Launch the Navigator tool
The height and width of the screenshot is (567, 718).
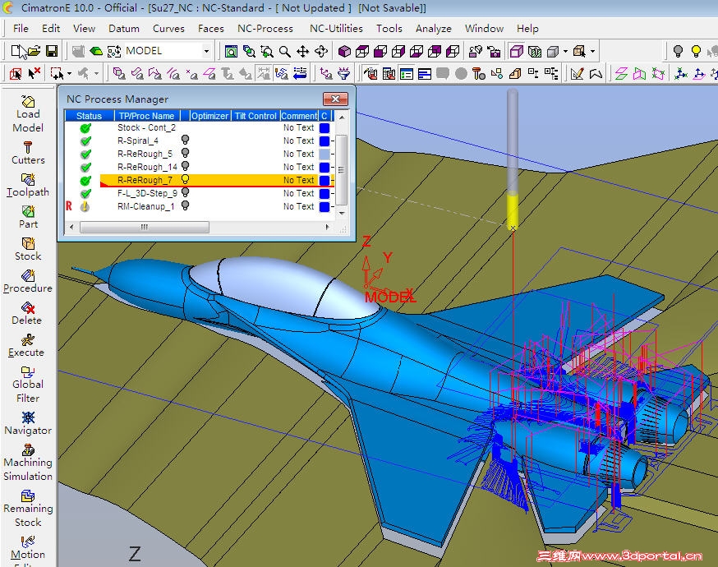pos(28,417)
